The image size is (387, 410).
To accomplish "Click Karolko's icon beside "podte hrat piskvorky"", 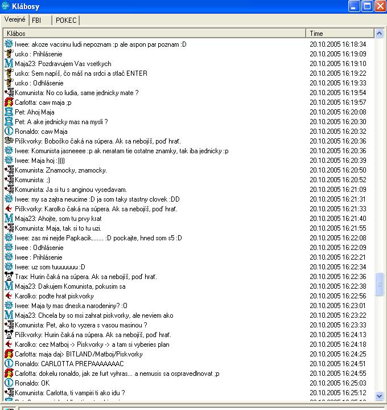I will (x=9, y=296).
